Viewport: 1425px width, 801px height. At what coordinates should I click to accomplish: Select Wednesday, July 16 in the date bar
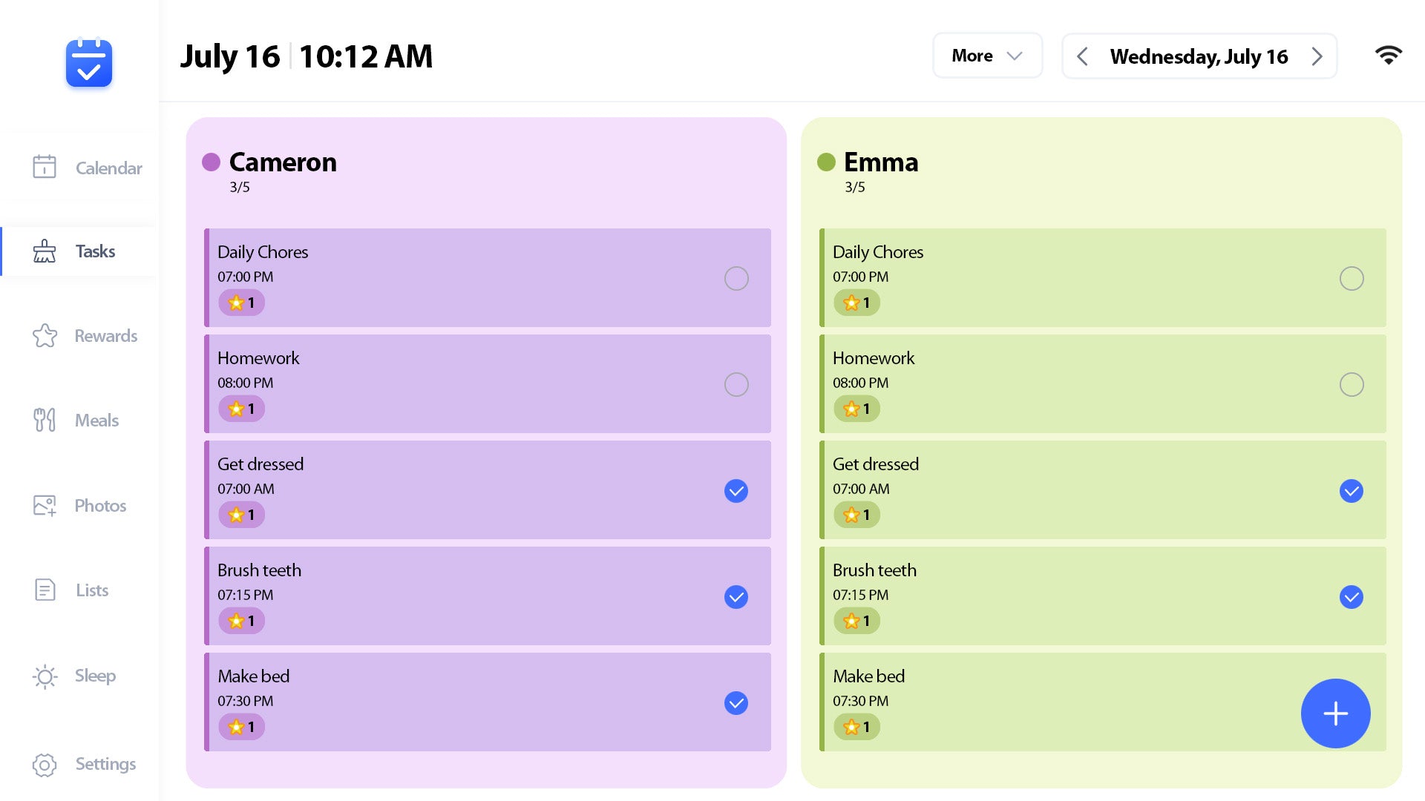pyautogui.click(x=1198, y=56)
